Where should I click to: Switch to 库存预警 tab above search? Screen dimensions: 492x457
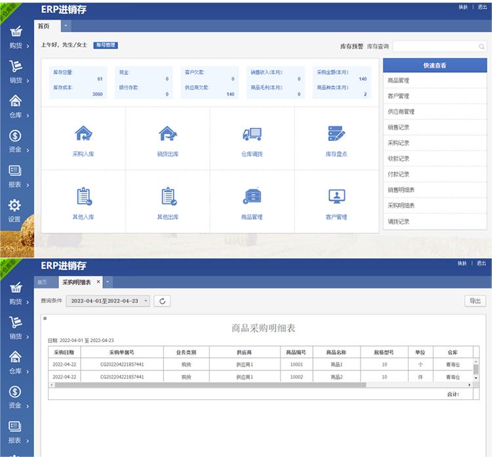[x=351, y=47]
